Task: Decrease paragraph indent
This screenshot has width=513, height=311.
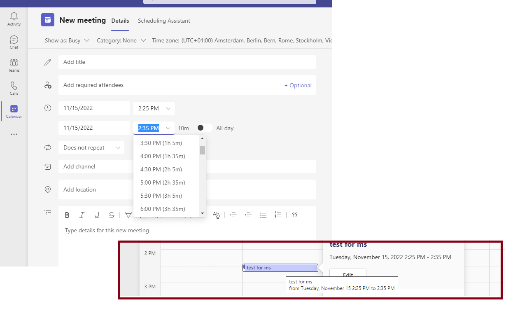Action: tap(233, 215)
